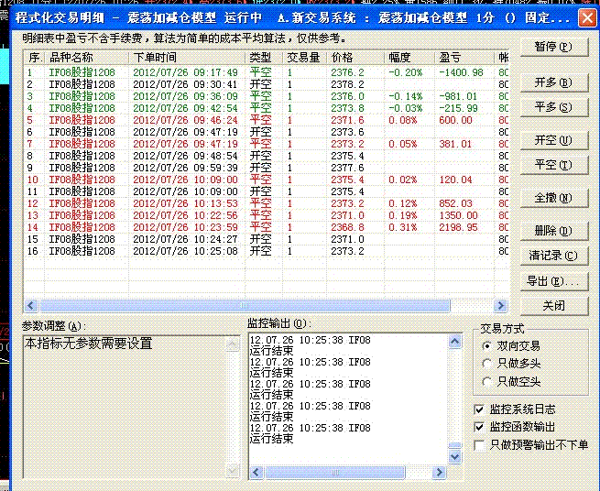The height and width of the screenshot is (491, 600).
Task: Select row 10 with profit 120.04
Action: (x=267, y=180)
